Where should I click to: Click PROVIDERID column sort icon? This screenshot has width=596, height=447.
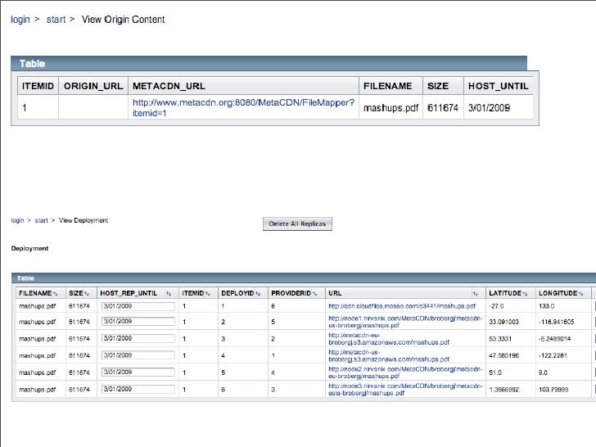[x=314, y=293]
